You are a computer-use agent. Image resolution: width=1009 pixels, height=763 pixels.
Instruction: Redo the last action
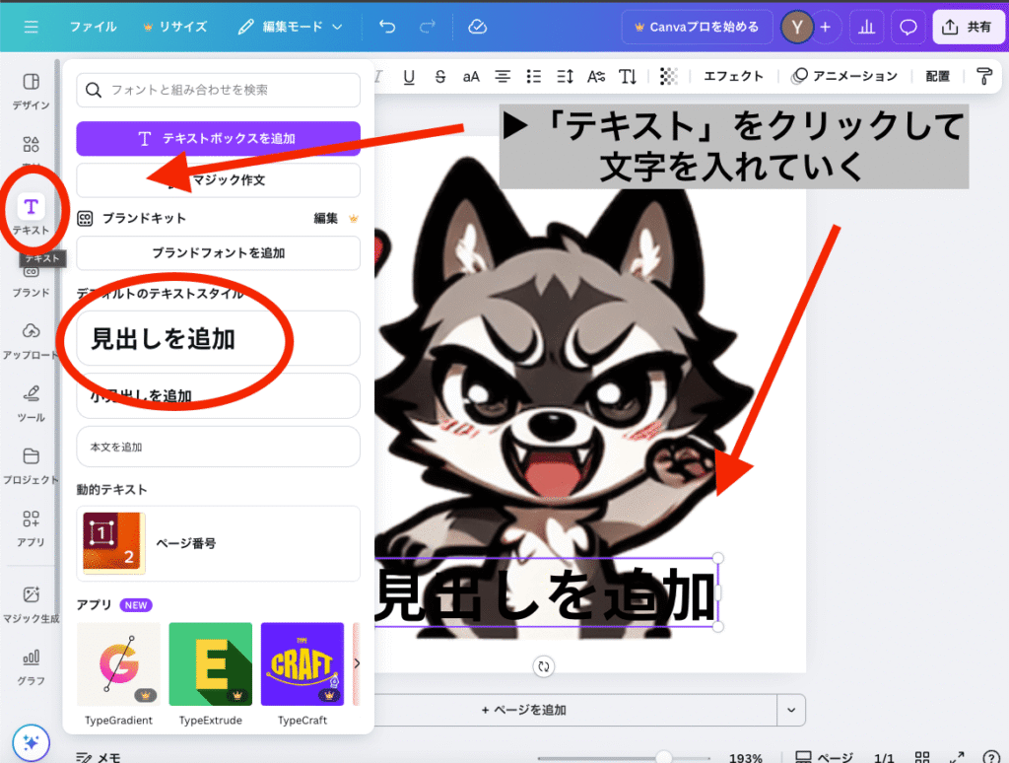tap(428, 27)
